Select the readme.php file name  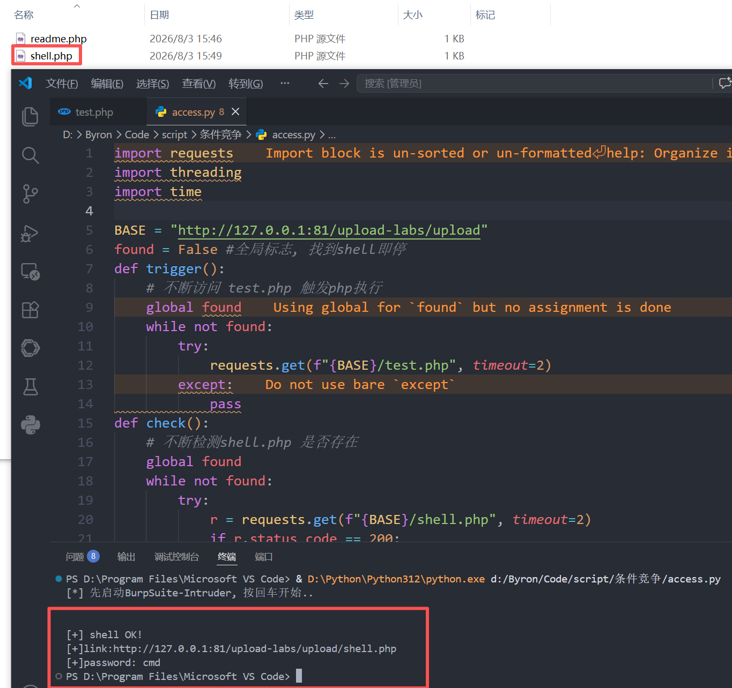(58, 39)
